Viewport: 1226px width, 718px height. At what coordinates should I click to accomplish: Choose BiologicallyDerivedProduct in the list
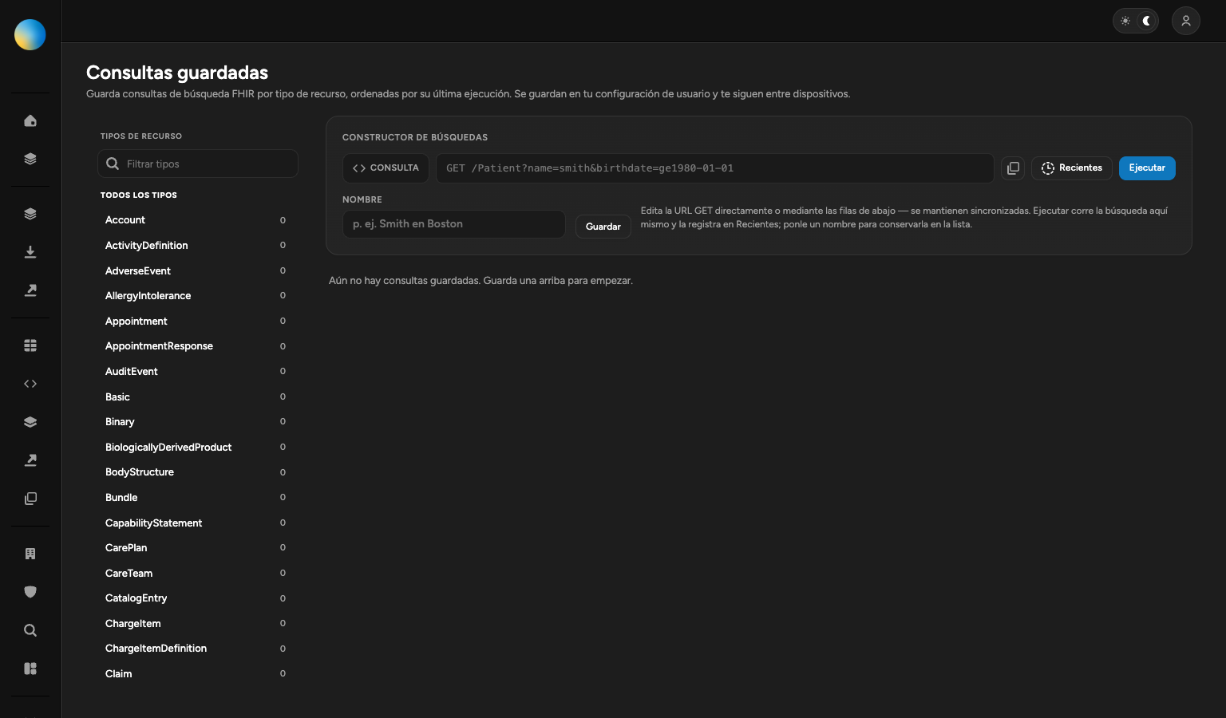(196, 447)
